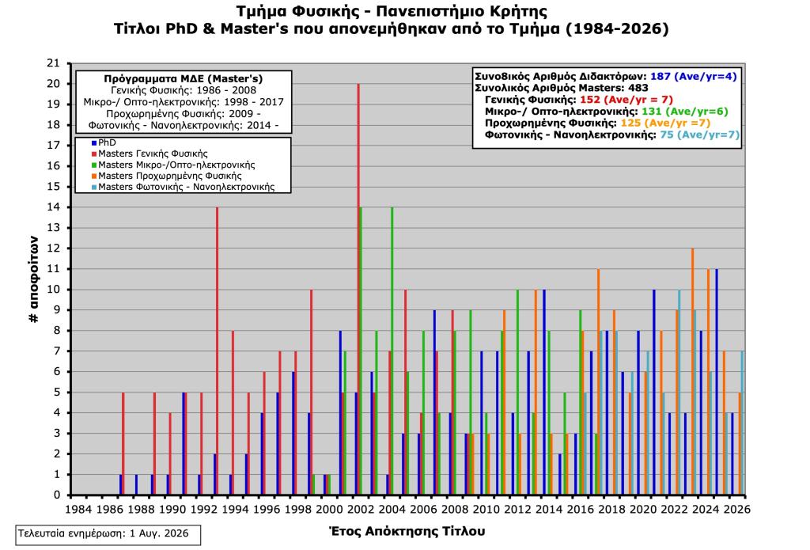Click the red value '152 (Ave/yr = 7)'
This screenshot has height=550, width=810.
[x=626, y=99]
